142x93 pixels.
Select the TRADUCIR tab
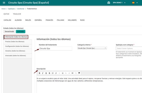(17, 14)
